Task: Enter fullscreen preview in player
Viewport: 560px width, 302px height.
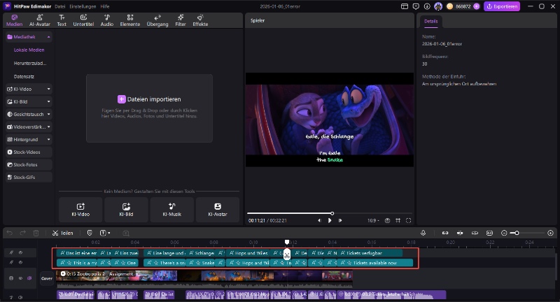Action: click(409, 220)
